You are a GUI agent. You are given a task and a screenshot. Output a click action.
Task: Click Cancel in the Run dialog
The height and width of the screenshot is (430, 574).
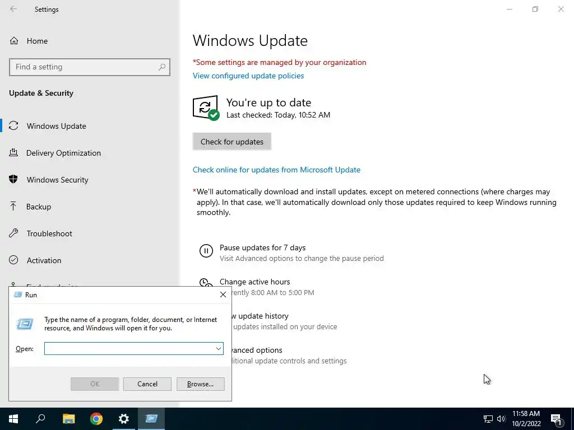(x=147, y=384)
